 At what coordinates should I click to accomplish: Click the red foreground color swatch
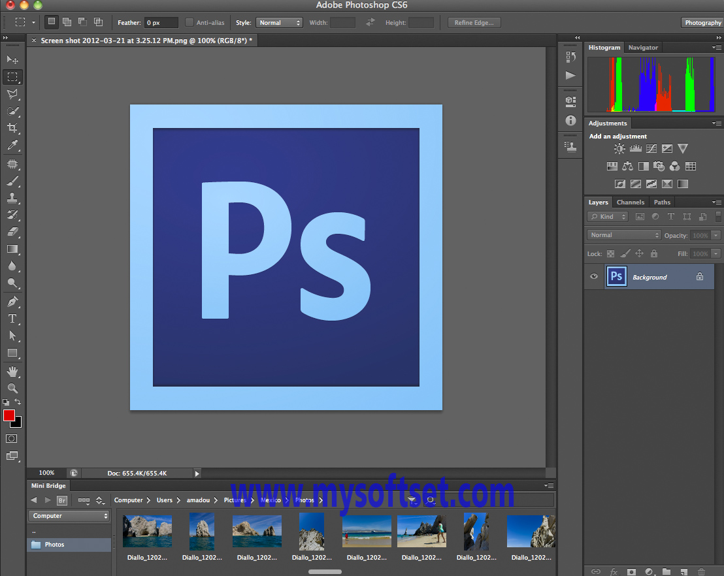9,416
